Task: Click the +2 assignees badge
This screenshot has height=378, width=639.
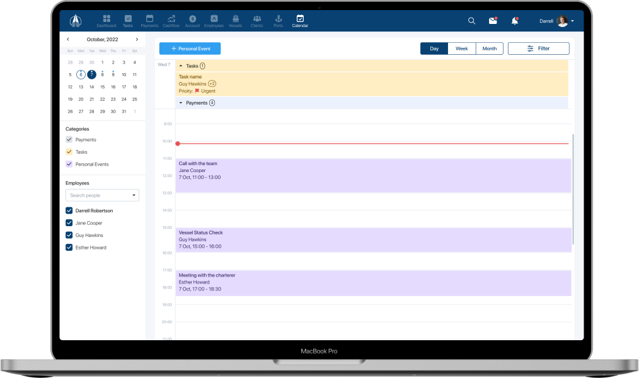Action: (212, 84)
